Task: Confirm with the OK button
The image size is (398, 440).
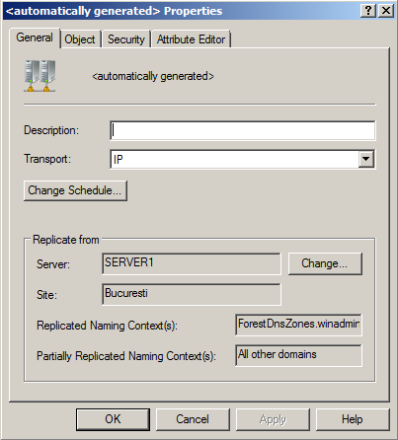Action: (x=113, y=419)
